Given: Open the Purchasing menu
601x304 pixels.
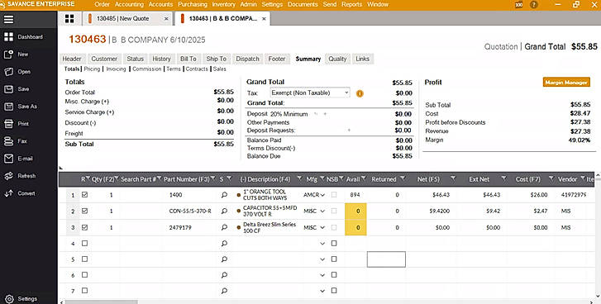Looking at the screenshot, I should click(x=193, y=5).
